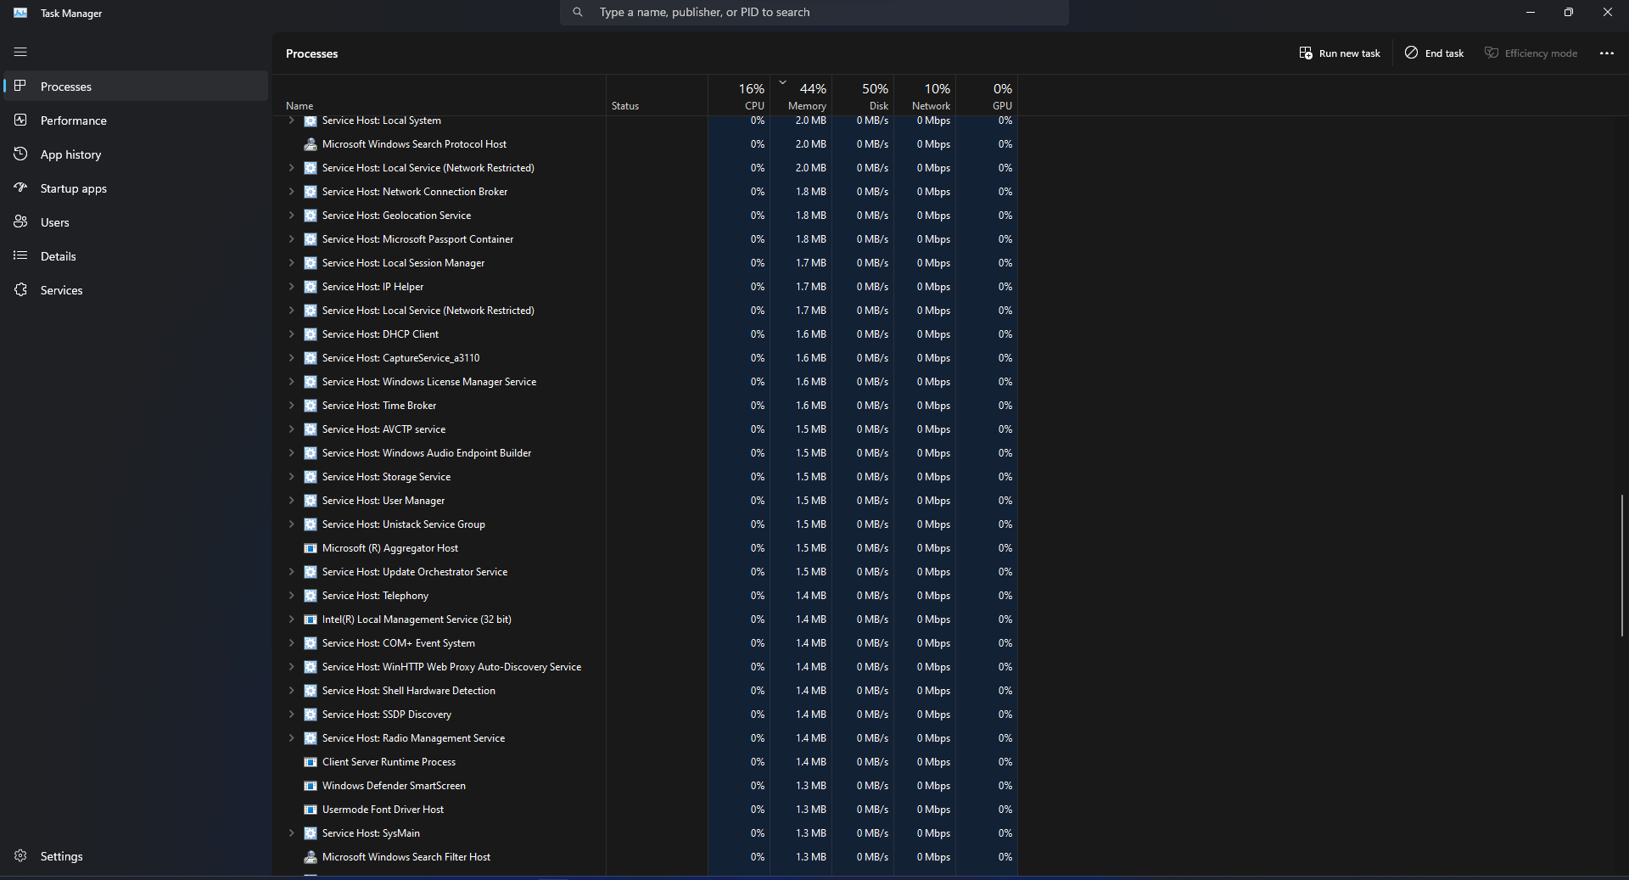Click the Performance sidebar icon
The image size is (1629, 880).
point(20,121)
